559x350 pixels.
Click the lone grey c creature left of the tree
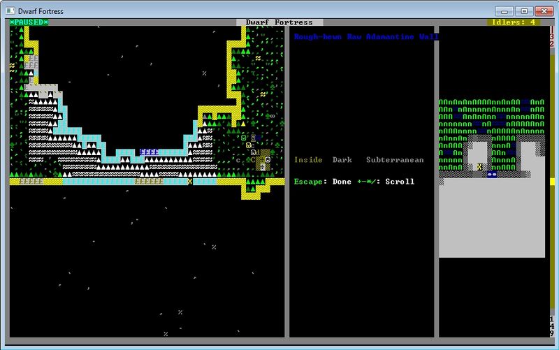(238, 161)
